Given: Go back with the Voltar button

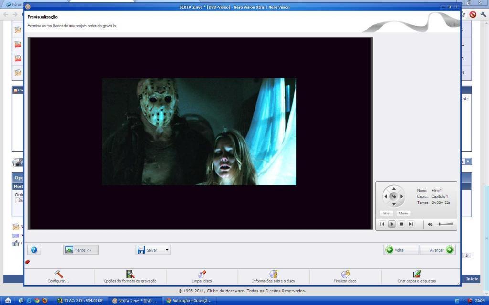Looking at the screenshot, I should tap(401, 250).
